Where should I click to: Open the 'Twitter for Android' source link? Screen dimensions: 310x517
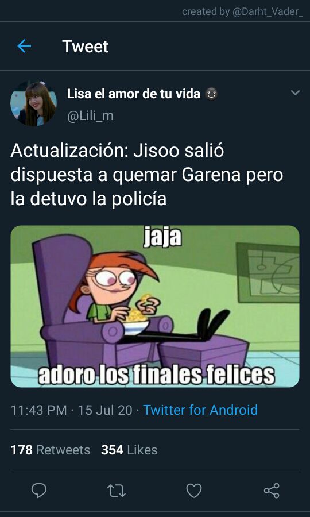coord(200,410)
